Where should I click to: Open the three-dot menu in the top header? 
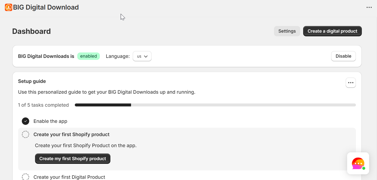[369, 7]
